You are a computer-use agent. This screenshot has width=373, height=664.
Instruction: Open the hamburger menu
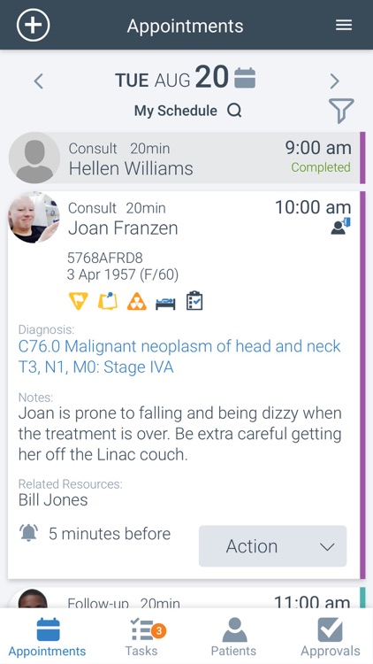pyautogui.click(x=344, y=26)
